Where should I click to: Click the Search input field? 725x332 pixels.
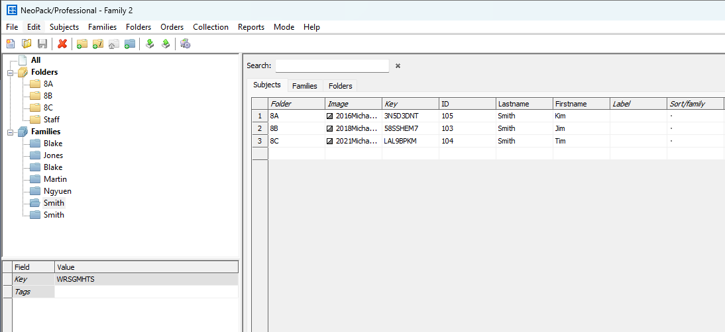point(332,66)
